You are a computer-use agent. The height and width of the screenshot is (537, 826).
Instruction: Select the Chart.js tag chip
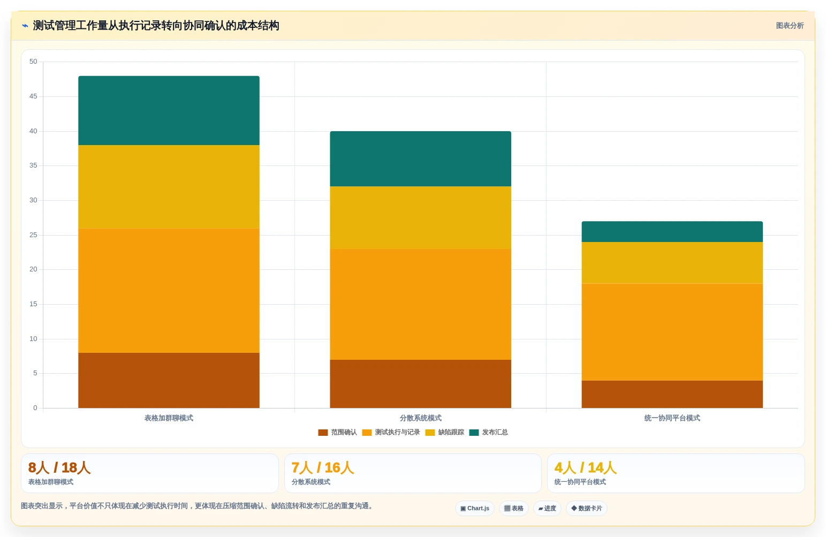pos(475,509)
